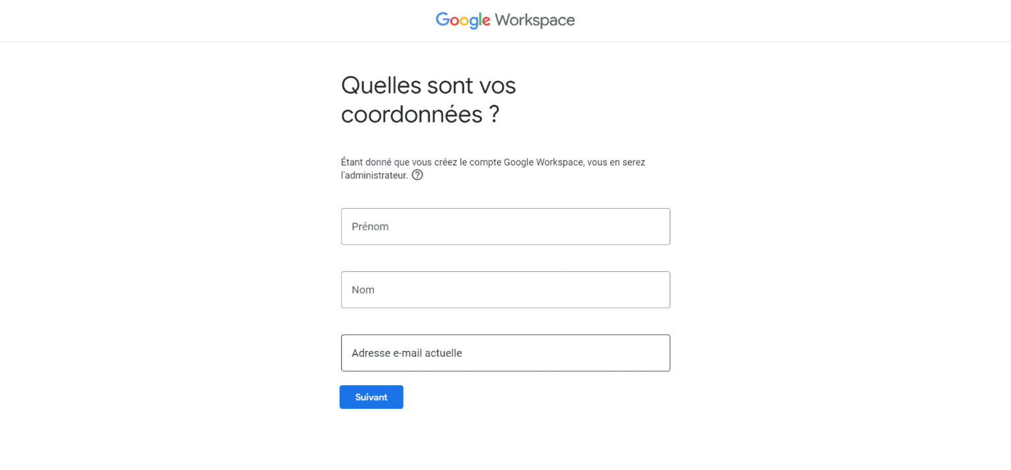
Task: Click the "Nom" placeholder label
Action: [x=363, y=290]
